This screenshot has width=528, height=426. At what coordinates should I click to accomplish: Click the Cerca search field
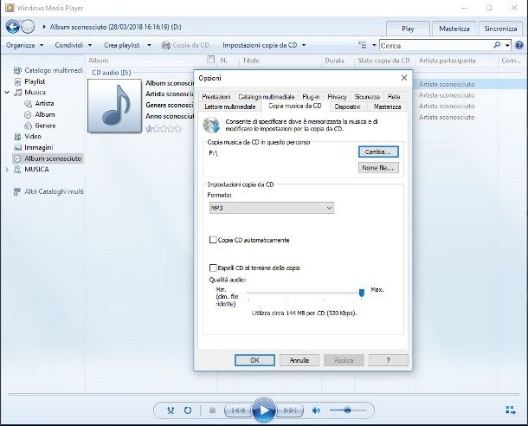[435, 46]
